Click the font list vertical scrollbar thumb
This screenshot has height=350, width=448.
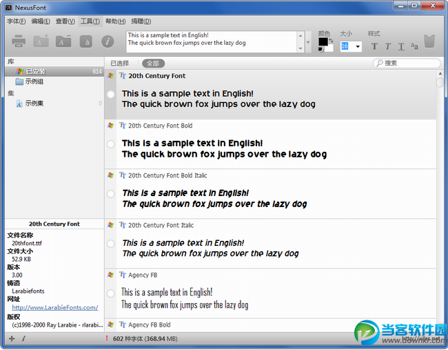click(x=440, y=82)
